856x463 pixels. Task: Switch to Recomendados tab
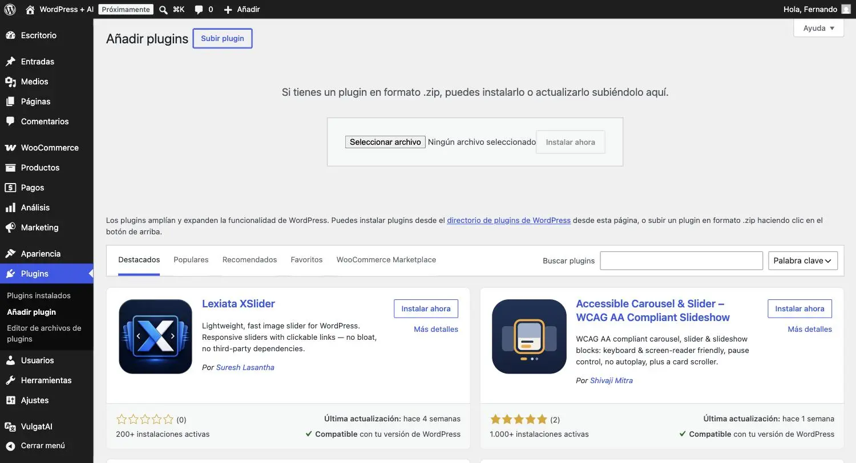[249, 260]
